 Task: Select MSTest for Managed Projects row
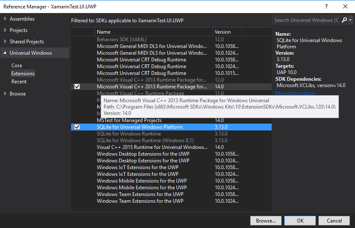click(171, 120)
